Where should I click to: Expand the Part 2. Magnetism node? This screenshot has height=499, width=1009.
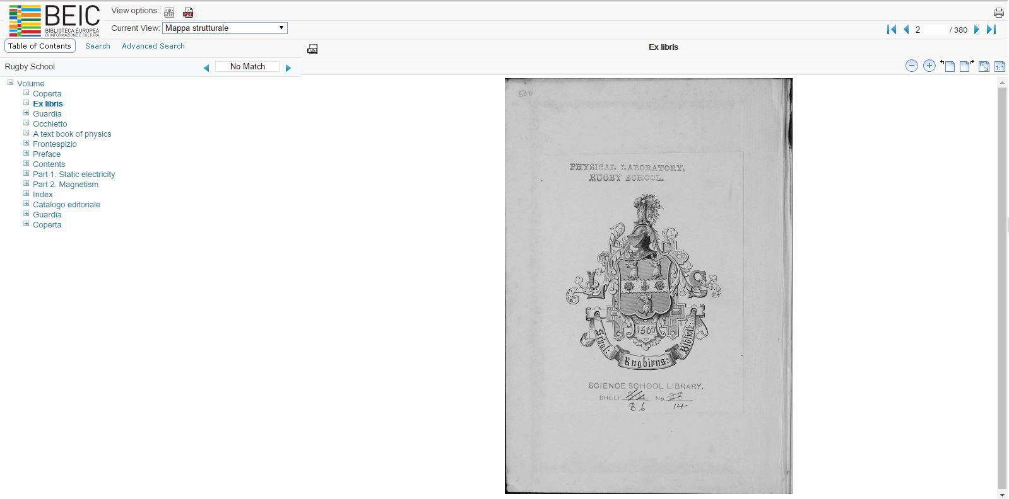27,183
